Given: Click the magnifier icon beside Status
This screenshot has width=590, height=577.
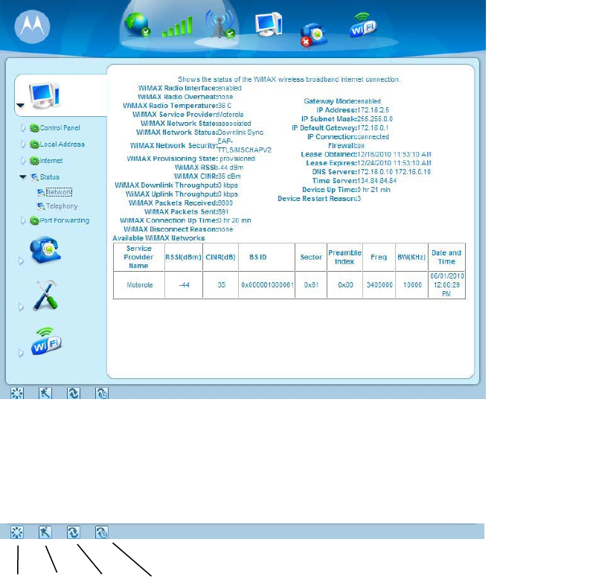Looking at the screenshot, I should point(35,177).
